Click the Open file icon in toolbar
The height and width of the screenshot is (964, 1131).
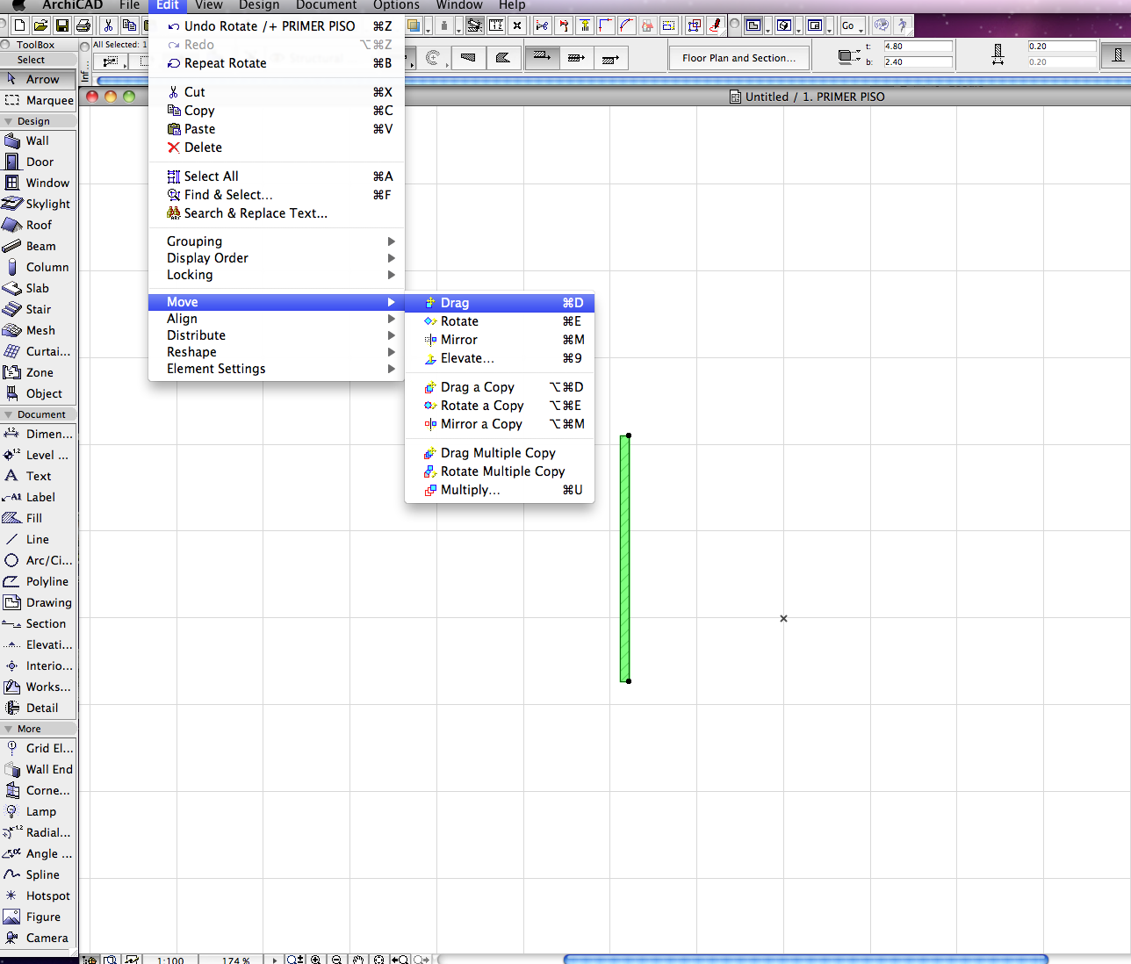[40, 25]
